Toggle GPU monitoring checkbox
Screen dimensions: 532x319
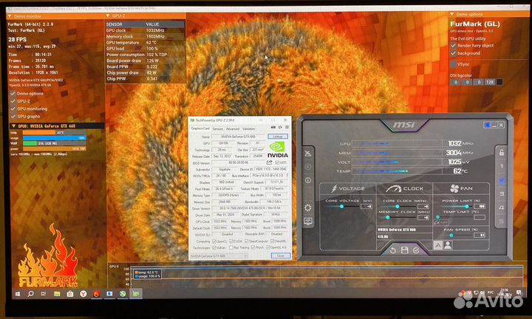[13, 109]
